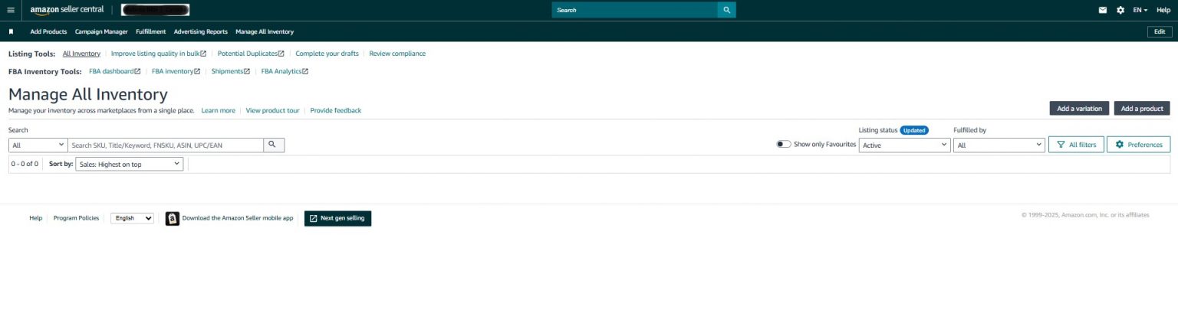The height and width of the screenshot is (323, 1178).
Task: Open the Preferences button
Action: click(x=1138, y=145)
